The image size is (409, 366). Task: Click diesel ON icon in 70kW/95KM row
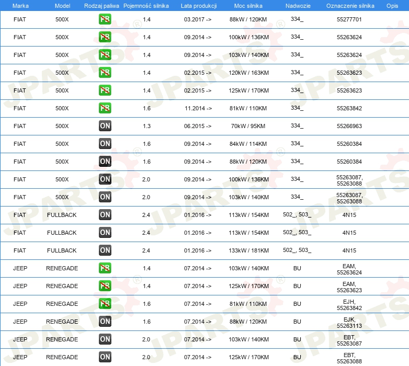coord(105,126)
